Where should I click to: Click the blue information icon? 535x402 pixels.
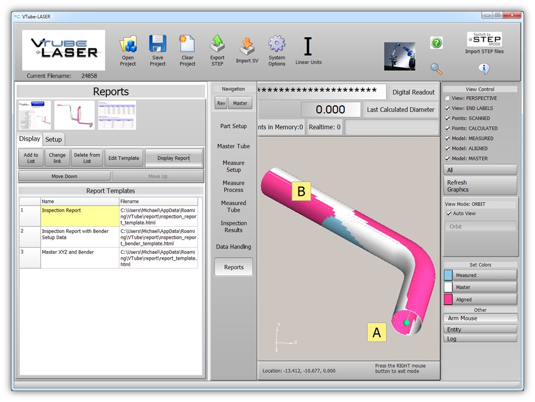[484, 69]
